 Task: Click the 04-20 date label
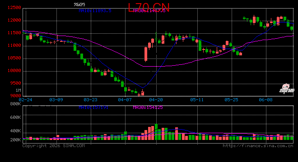tap(156, 99)
